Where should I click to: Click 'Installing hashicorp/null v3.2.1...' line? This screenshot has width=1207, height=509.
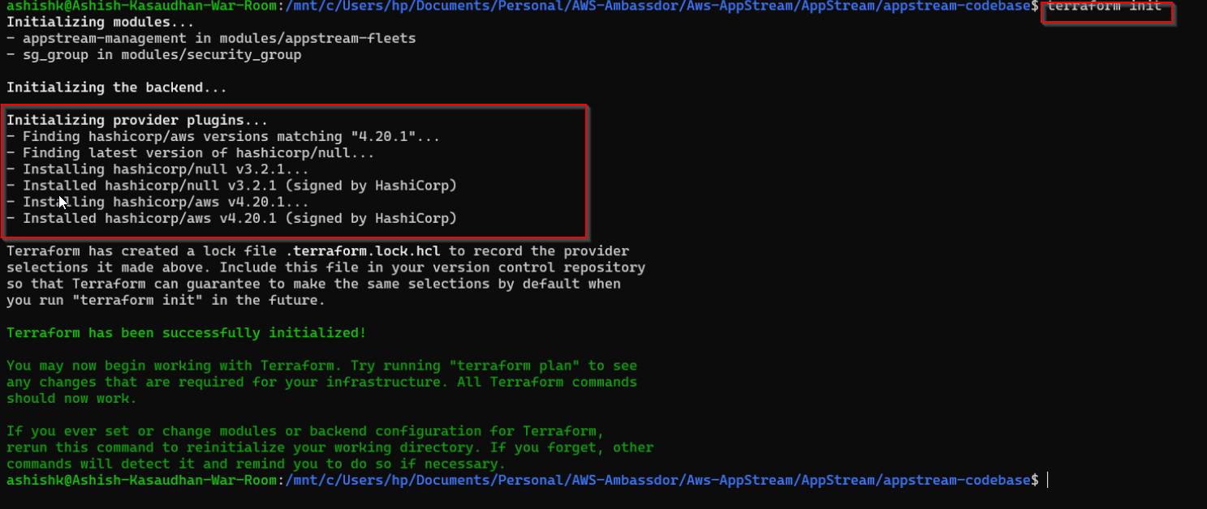(x=157, y=169)
